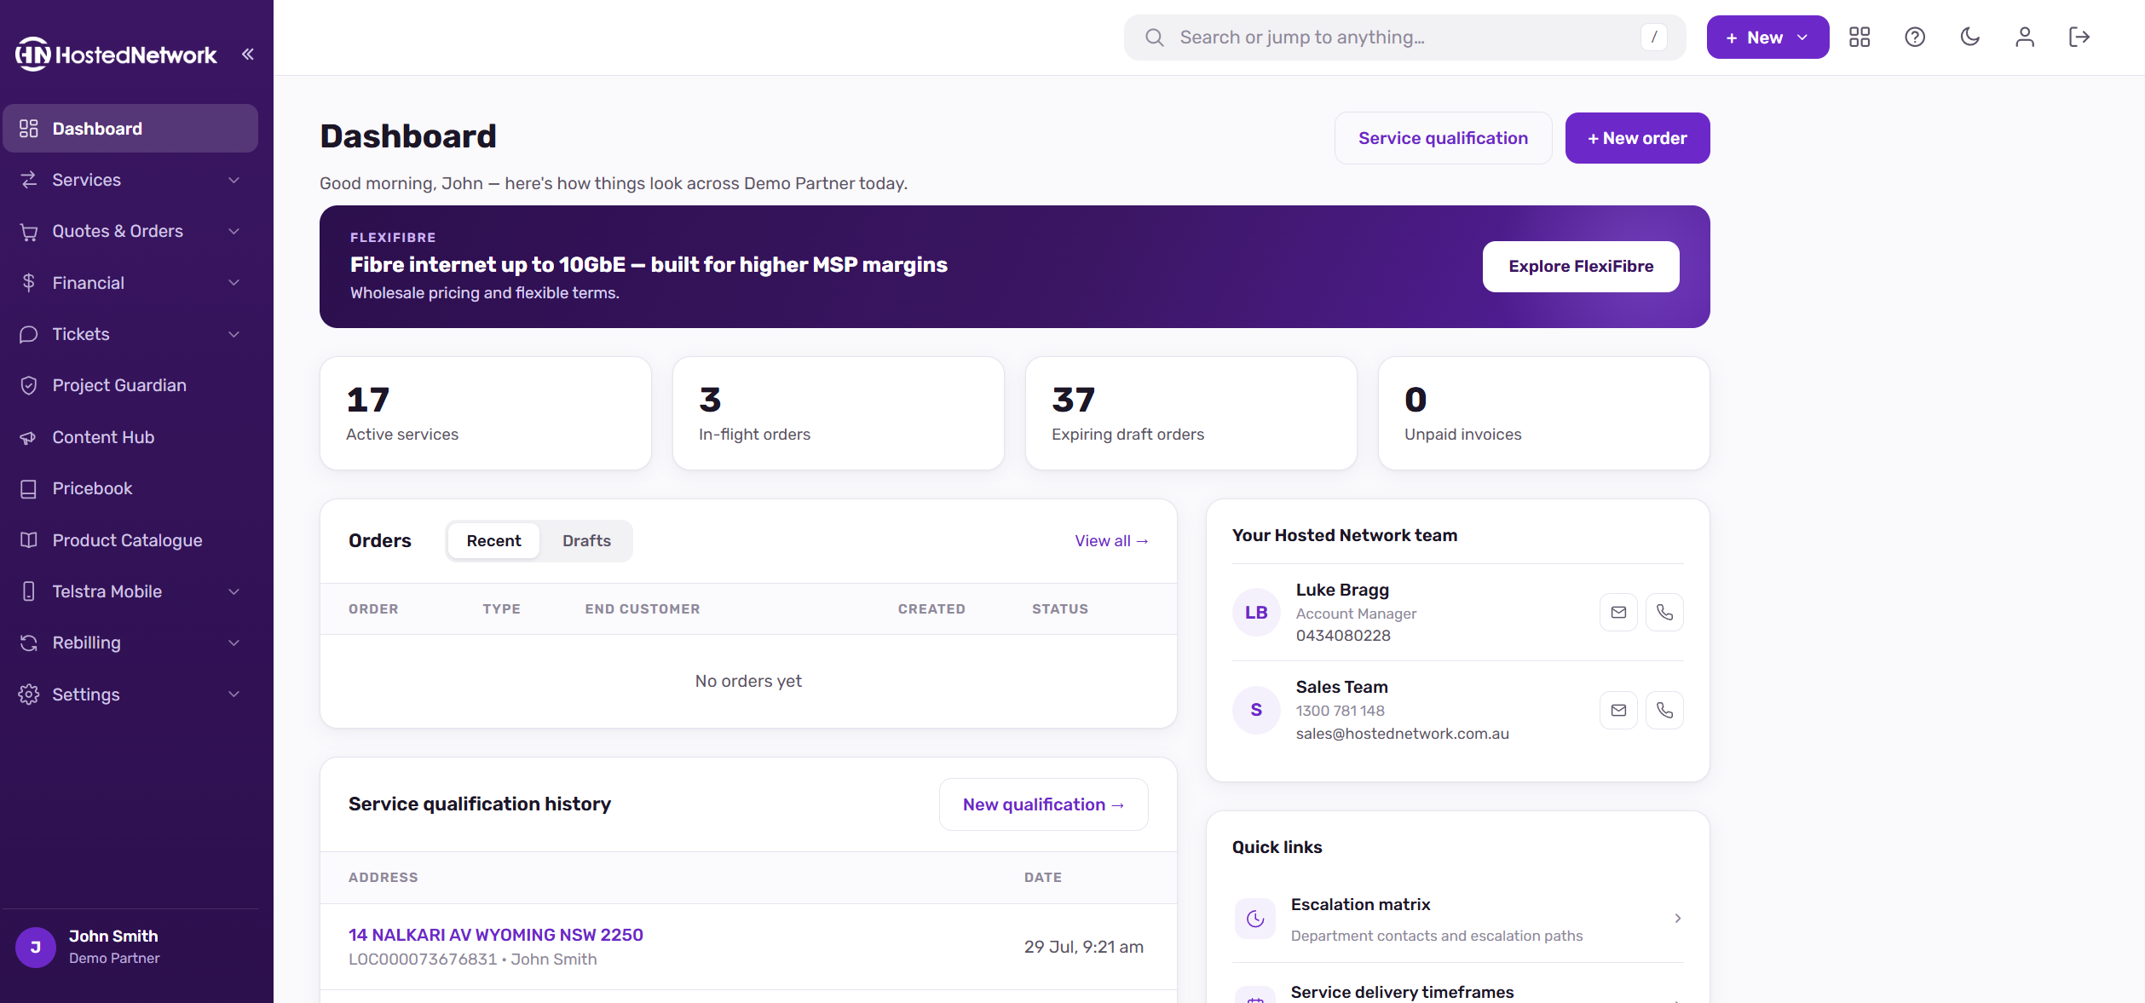Screen dimensions: 2145x1003
Task: Switch to the Drafts orders tab
Action: click(586, 541)
